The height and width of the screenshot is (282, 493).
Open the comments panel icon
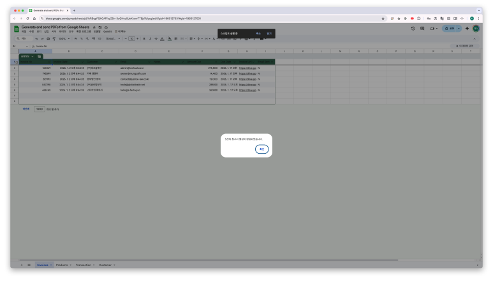[422, 29]
